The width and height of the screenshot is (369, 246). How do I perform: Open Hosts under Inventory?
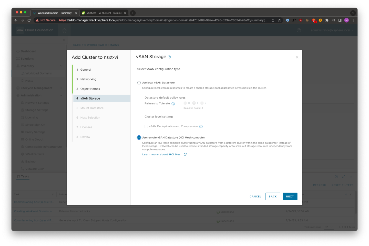pyautogui.click(x=30, y=80)
